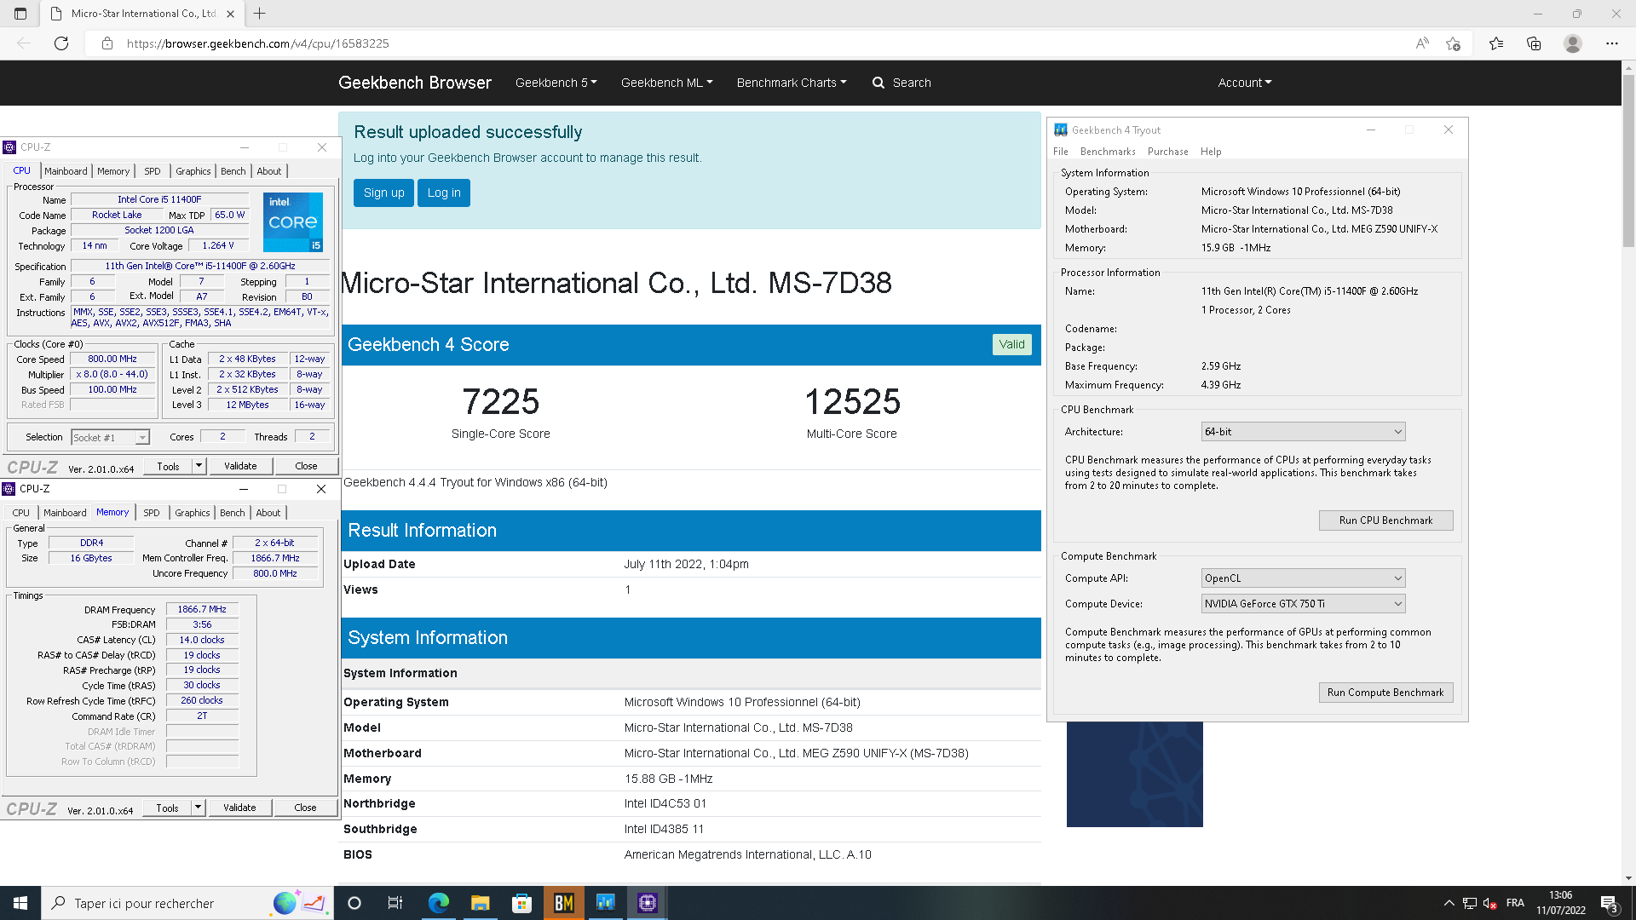Open the notification center icon

point(1609,903)
